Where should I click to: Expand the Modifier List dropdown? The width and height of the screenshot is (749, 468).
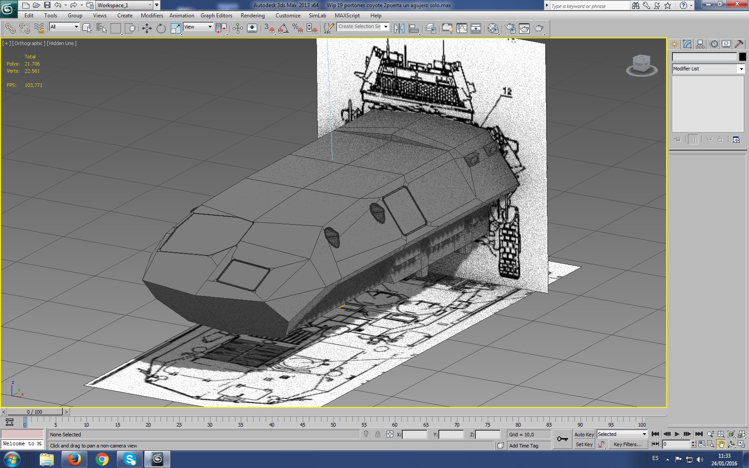(741, 69)
